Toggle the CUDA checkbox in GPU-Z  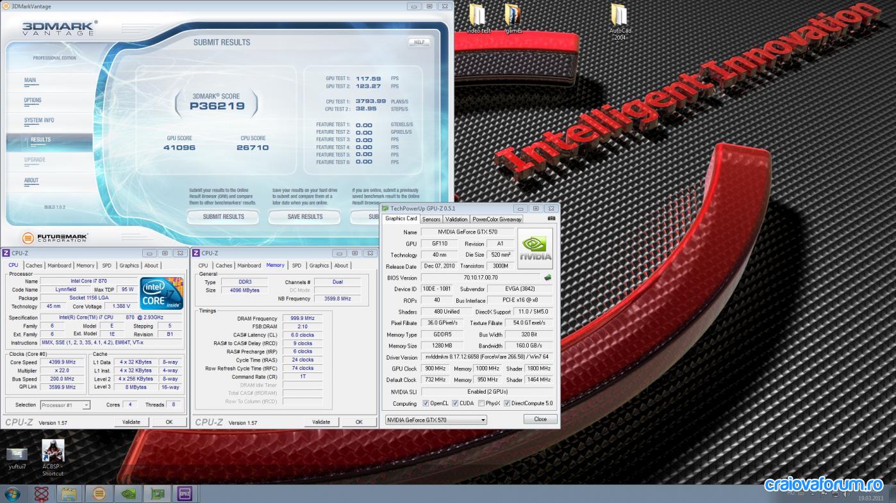click(455, 403)
